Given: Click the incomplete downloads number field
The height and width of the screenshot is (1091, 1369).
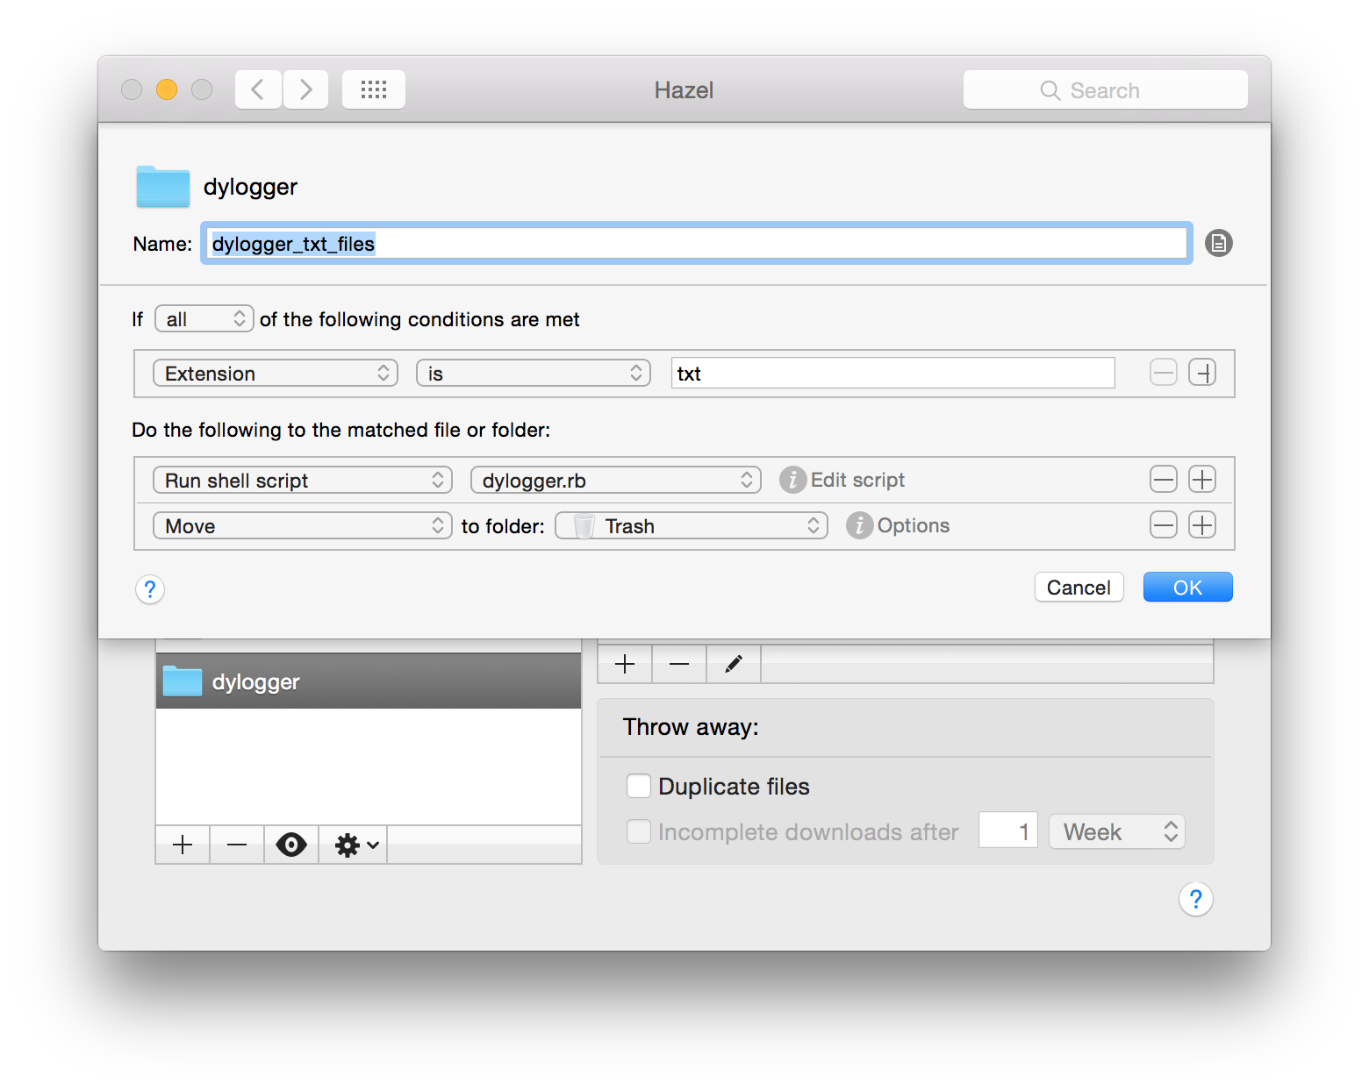Looking at the screenshot, I should (x=1008, y=831).
